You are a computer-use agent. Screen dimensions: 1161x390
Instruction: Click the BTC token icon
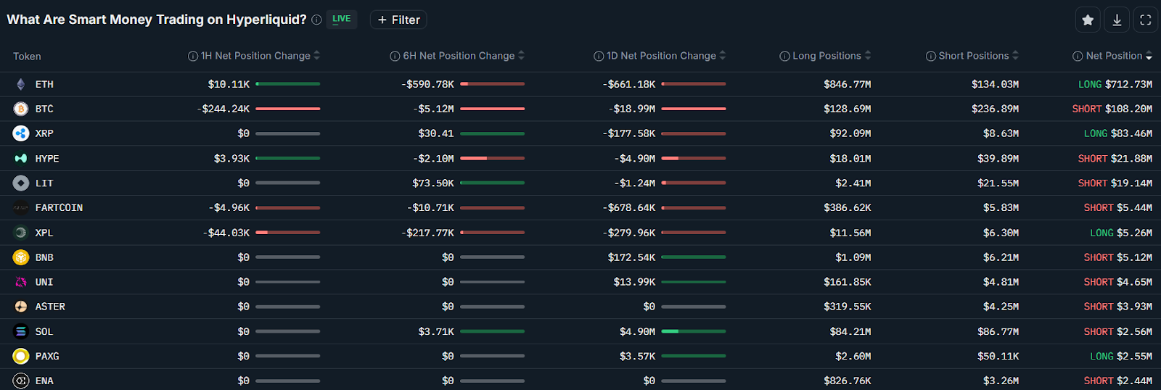(x=21, y=109)
